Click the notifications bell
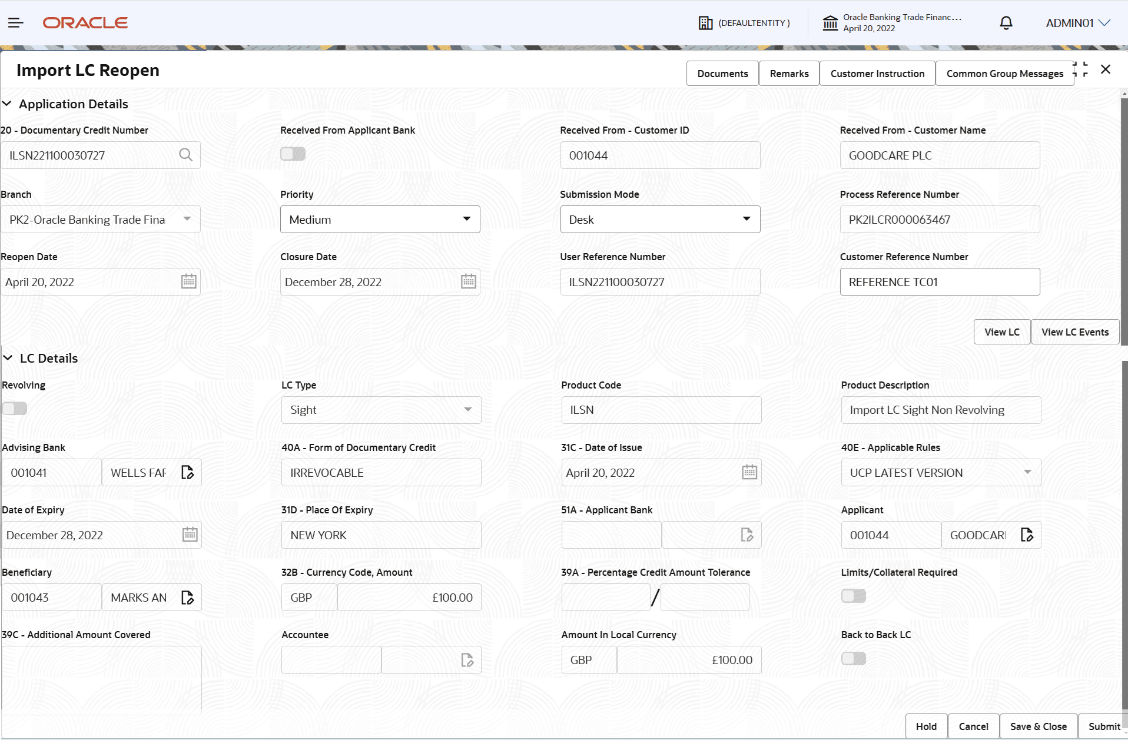This screenshot has width=1128, height=740. [x=1006, y=23]
